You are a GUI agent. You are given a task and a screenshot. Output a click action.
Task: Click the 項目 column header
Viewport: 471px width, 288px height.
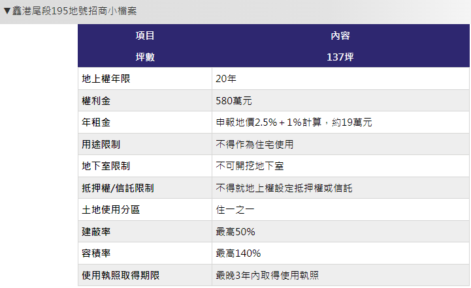pos(145,35)
